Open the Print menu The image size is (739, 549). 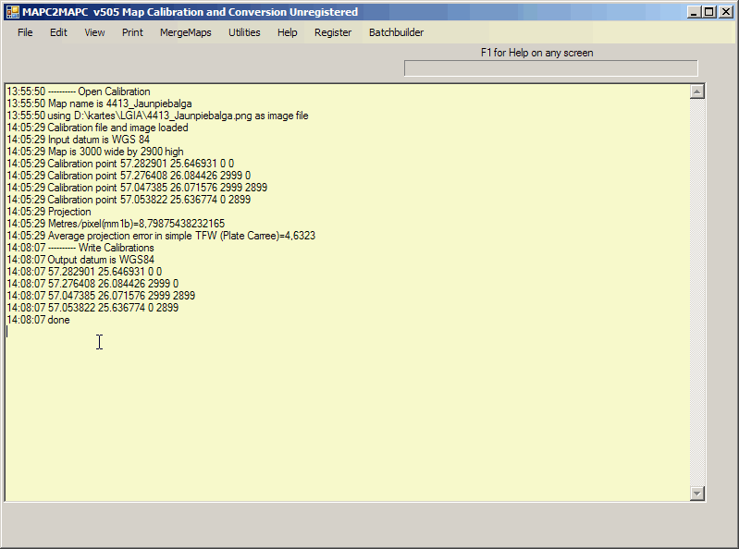coord(132,32)
